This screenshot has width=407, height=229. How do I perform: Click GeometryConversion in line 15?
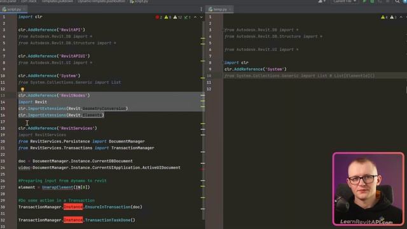click(104, 109)
